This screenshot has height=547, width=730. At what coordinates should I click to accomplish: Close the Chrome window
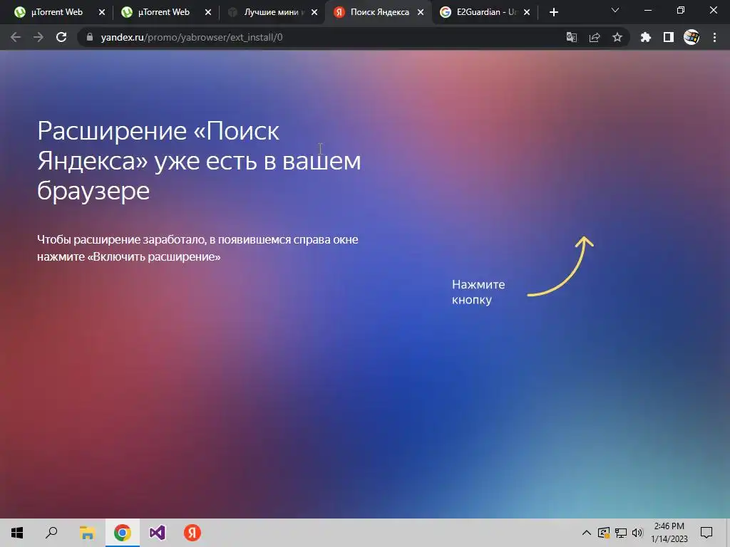pos(713,10)
